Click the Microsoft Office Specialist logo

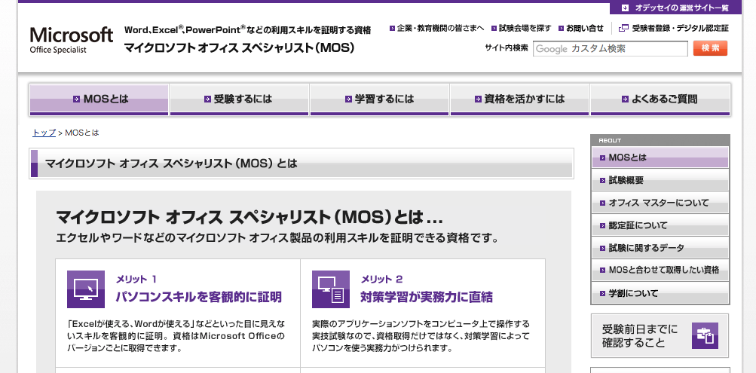(x=72, y=39)
